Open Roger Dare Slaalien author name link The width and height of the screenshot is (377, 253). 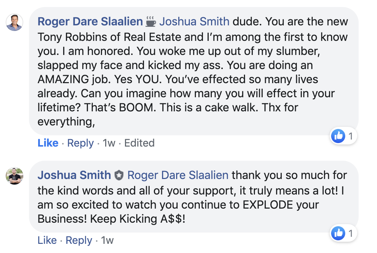[x=90, y=21]
